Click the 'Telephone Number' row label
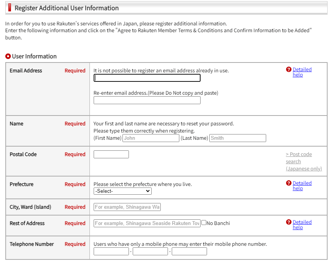This screenshot has width=331, height=264. pos(32,244)
